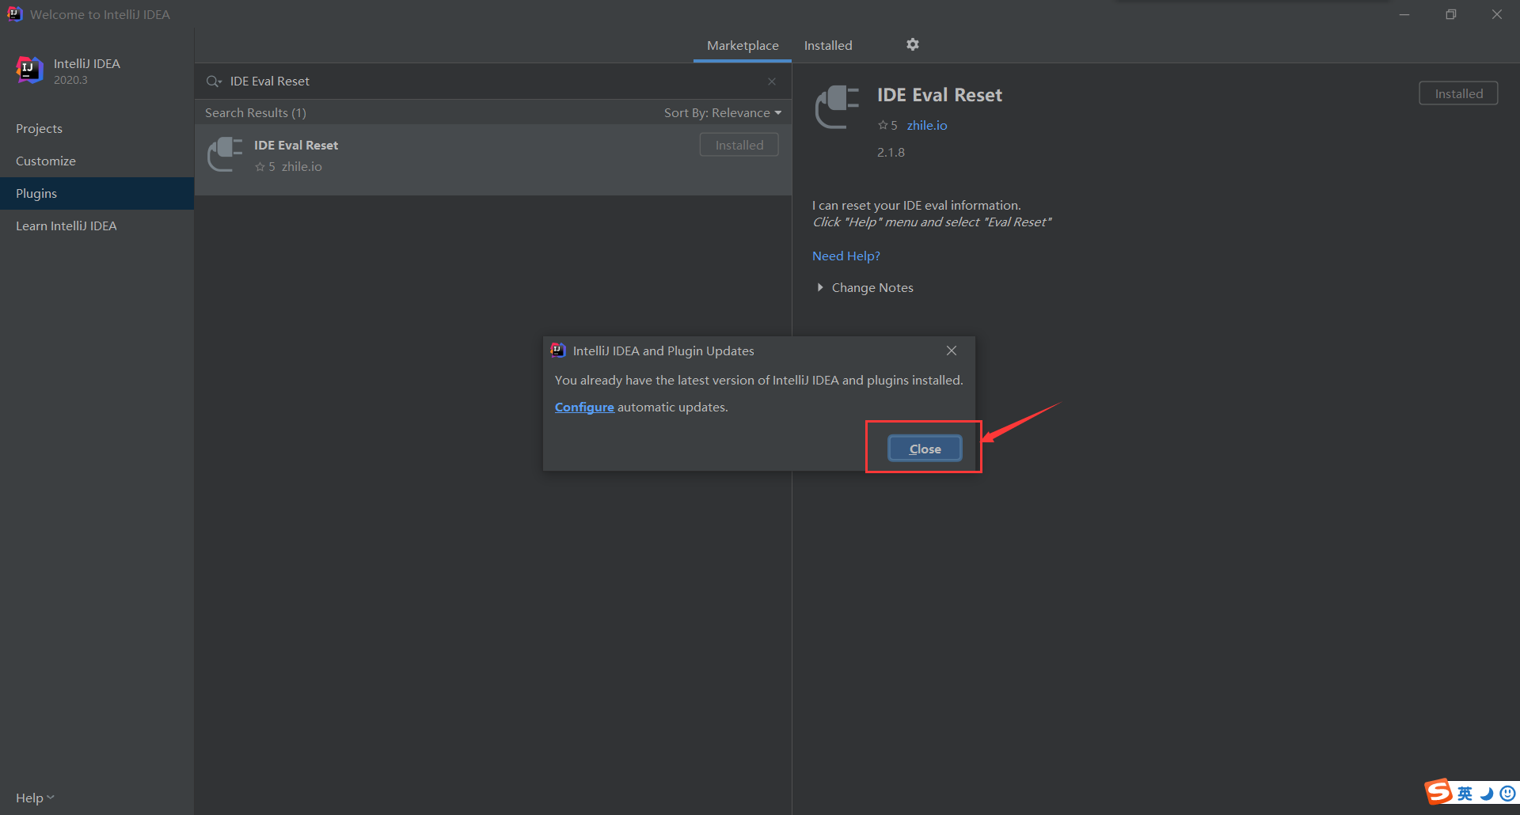Click the plugin search field
Image resolution: width=1520 pixels, height=815 pixels.
pos(494,81)
